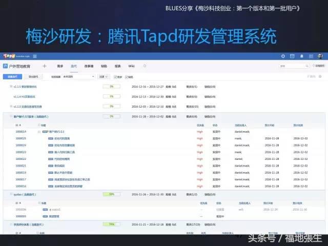Expand the v1.1.3 iteration row
This screenshot has height=246, width=328.
point(11,107)
